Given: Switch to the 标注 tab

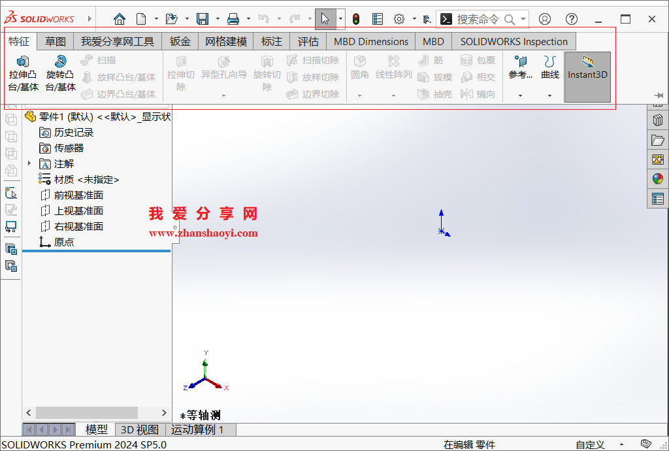Looking at the screenshot, I should [272, 41].
